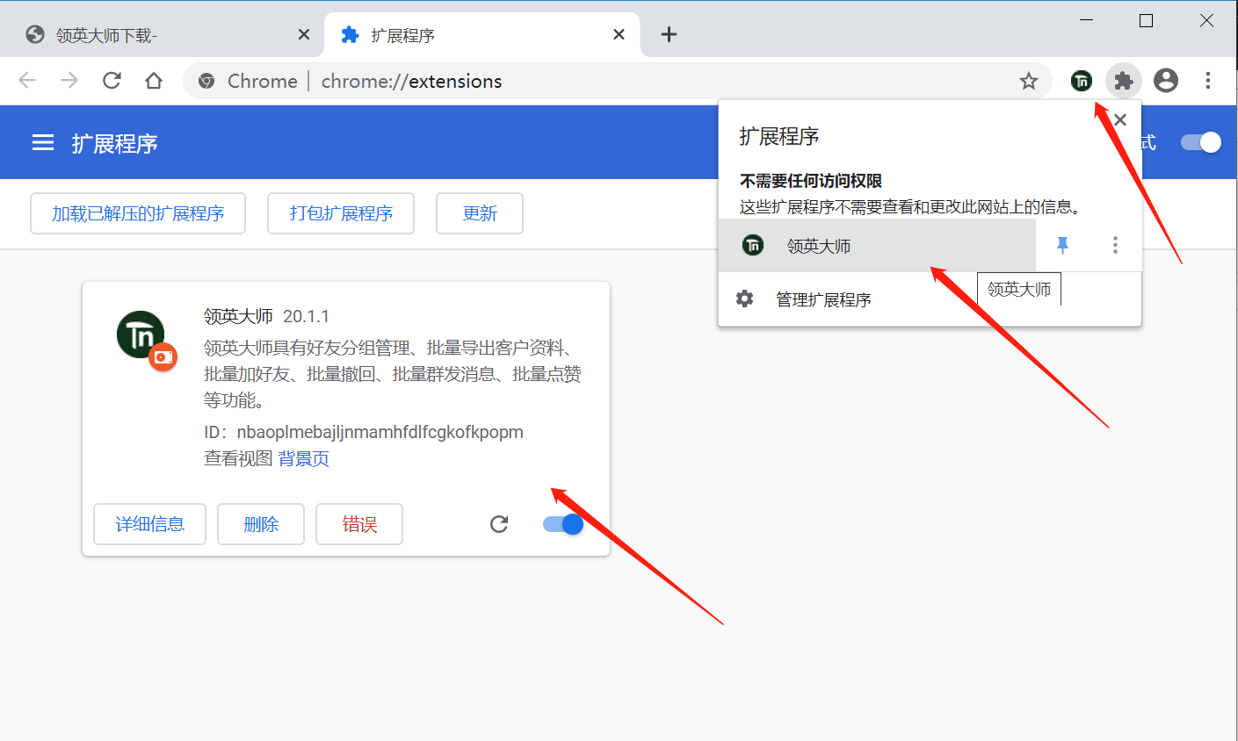The image size is (1238, 741).
Task: Go to the home page icon
Action: (x=154, y=81)
